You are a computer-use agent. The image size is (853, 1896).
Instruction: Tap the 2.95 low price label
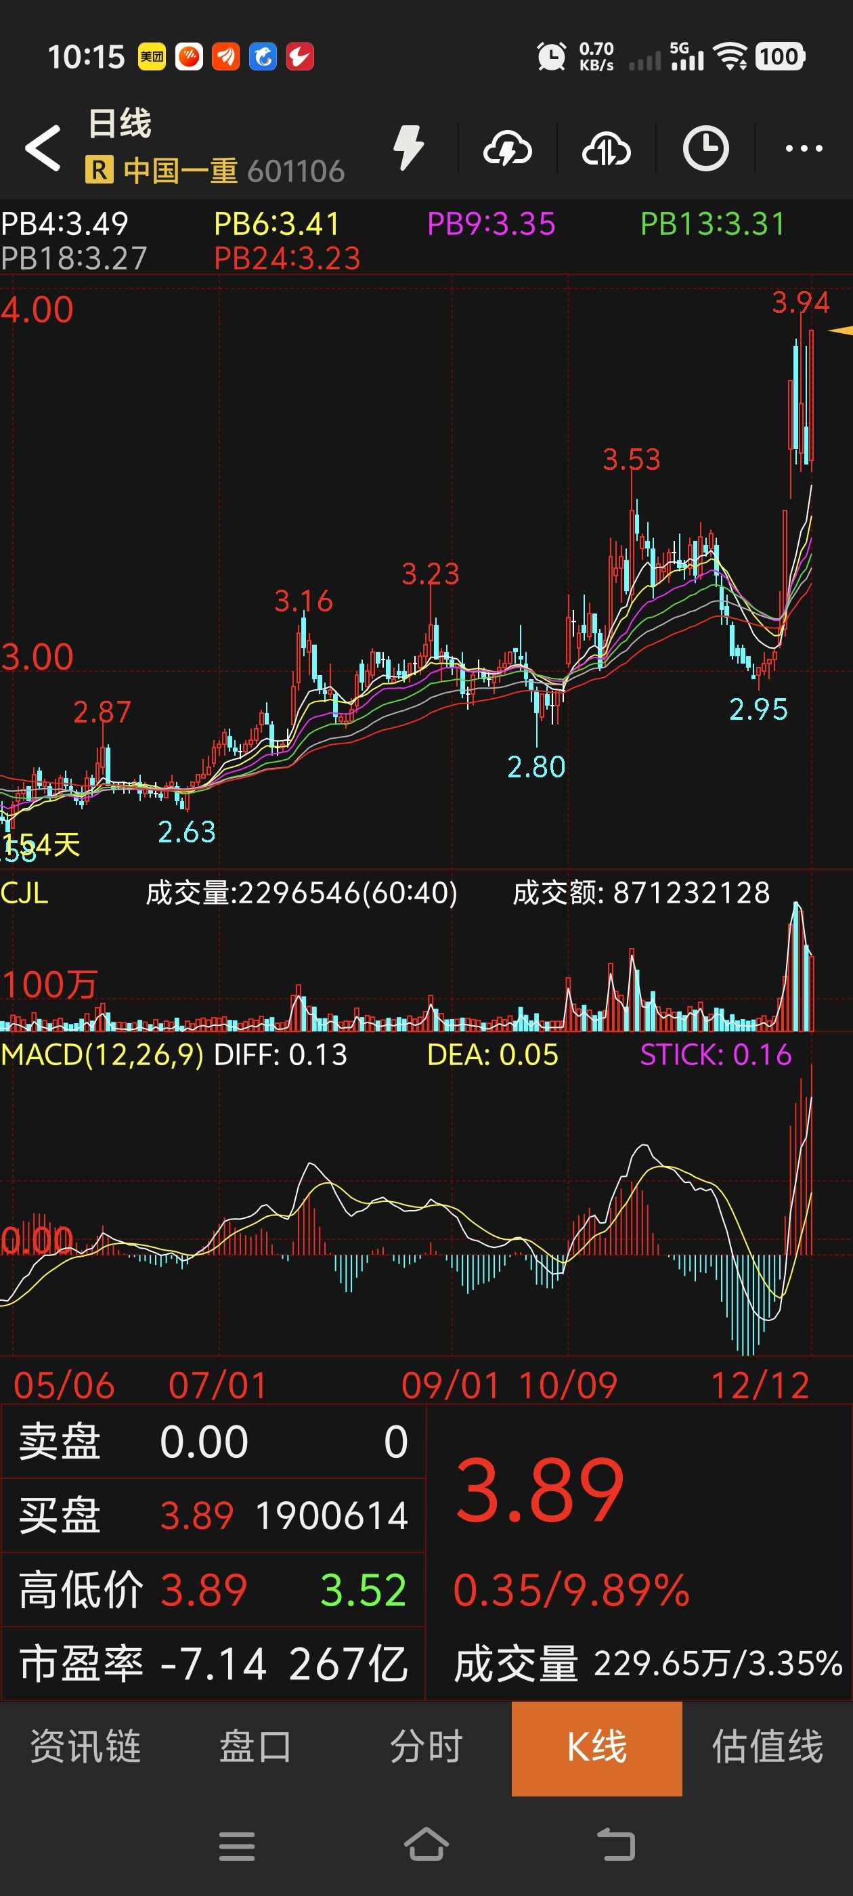tap(758, 710)
